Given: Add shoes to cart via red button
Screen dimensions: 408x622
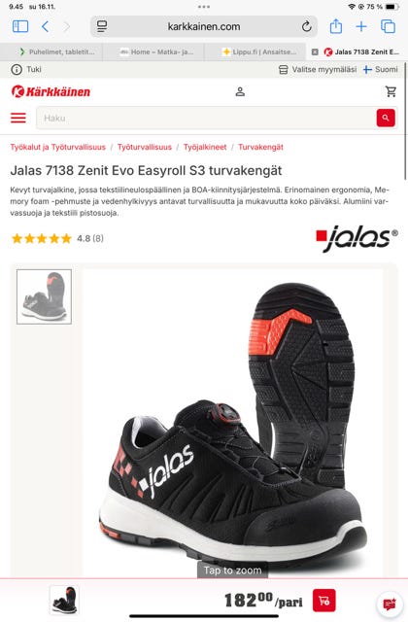Looking at the screenshot, I should (323, 601).
